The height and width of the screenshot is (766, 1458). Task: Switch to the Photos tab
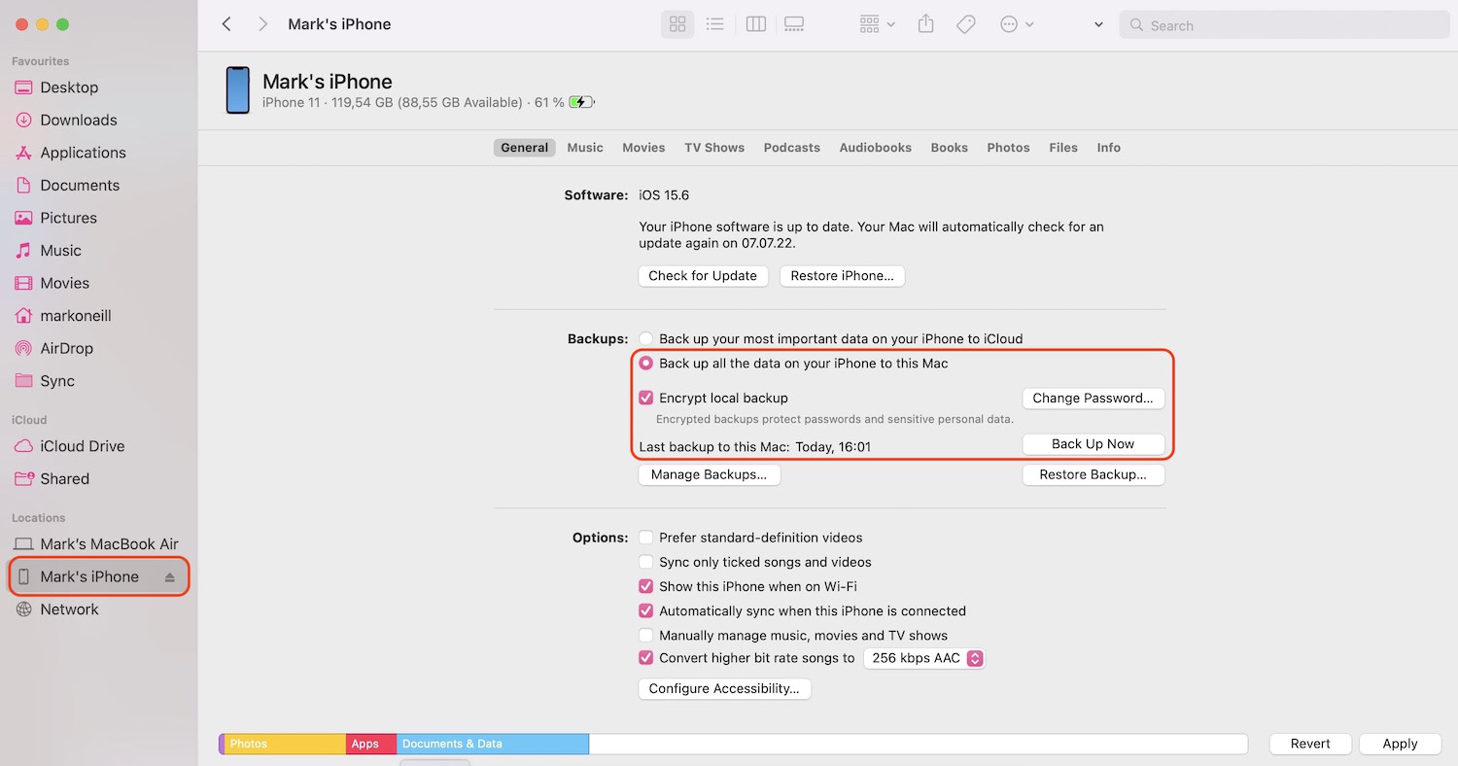tap(1008, 148)
